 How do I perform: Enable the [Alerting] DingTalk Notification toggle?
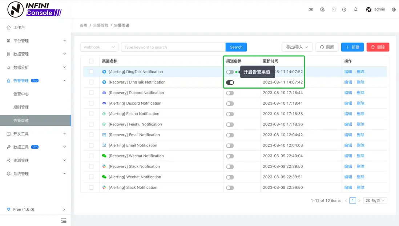[230, 72]
